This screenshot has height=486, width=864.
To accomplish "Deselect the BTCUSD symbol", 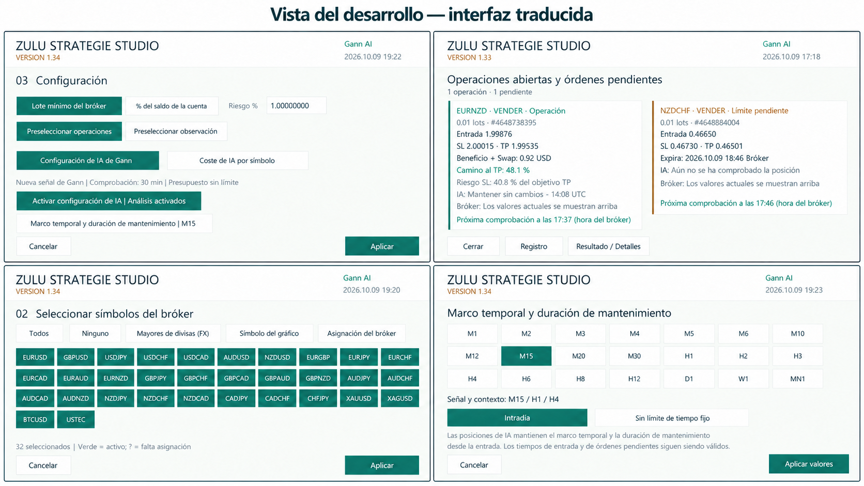I will point(35,419).
